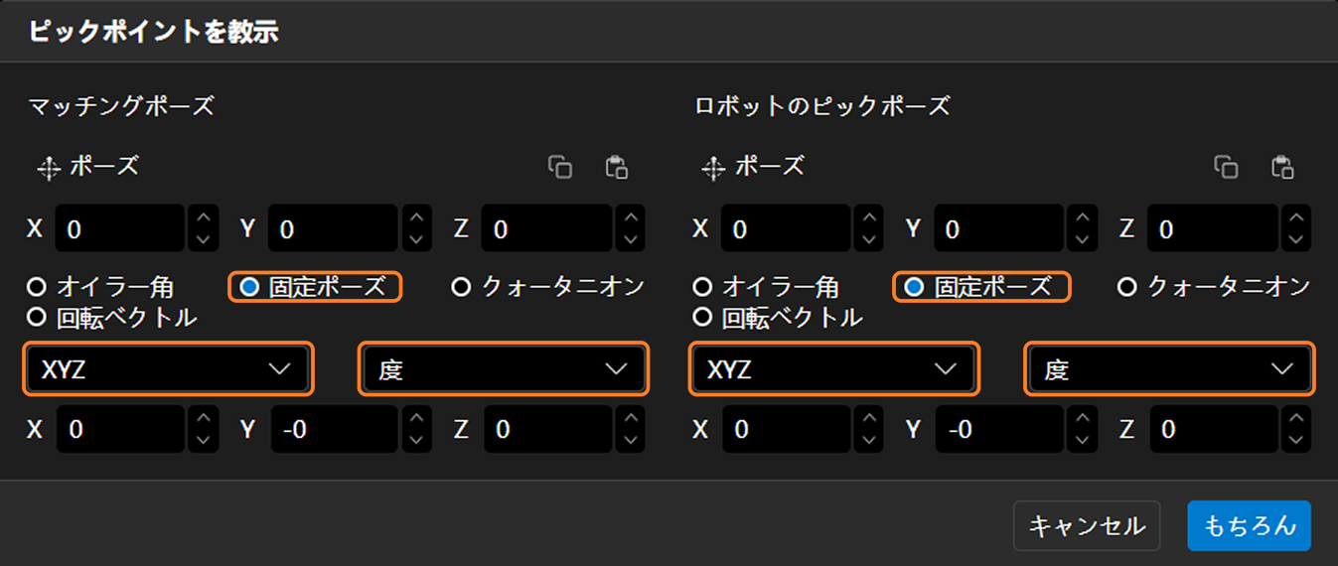Select オイラー角 radio in マッチングポーズ

[37, 287]
